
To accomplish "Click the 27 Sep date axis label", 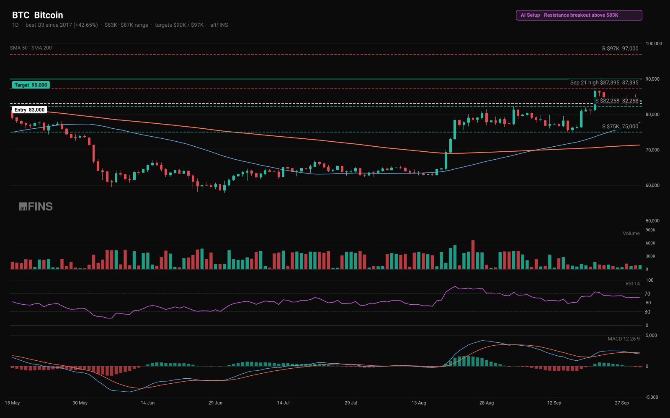I will tap(622, 403).
